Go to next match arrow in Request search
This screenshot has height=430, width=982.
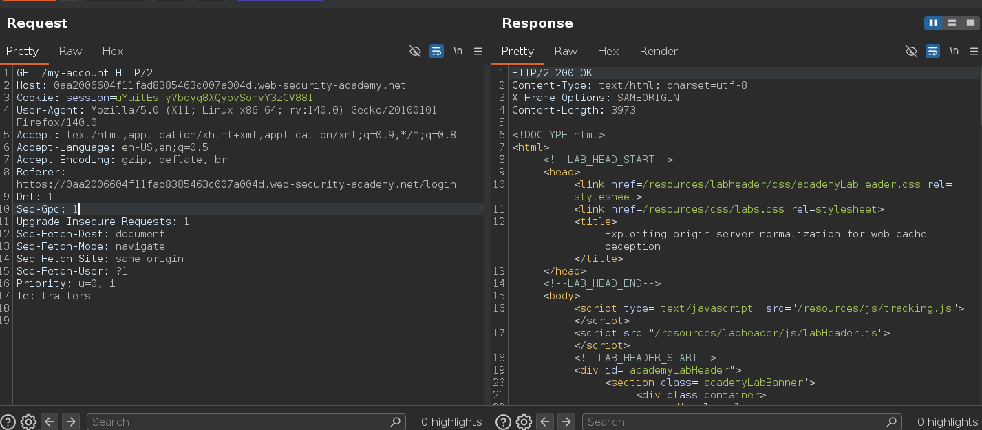click(x=70, y=422)
